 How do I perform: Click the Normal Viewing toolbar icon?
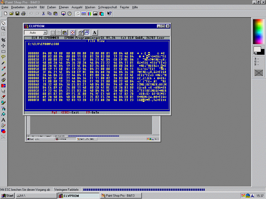pyautogui.click(x=69, y=13)
